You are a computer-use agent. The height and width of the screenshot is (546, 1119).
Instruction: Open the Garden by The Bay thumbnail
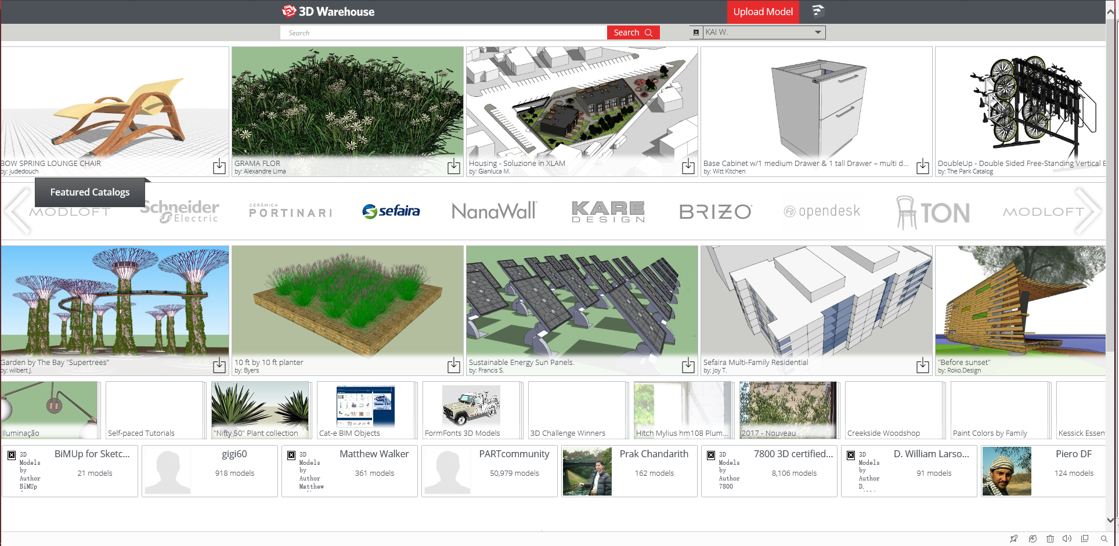114,302
